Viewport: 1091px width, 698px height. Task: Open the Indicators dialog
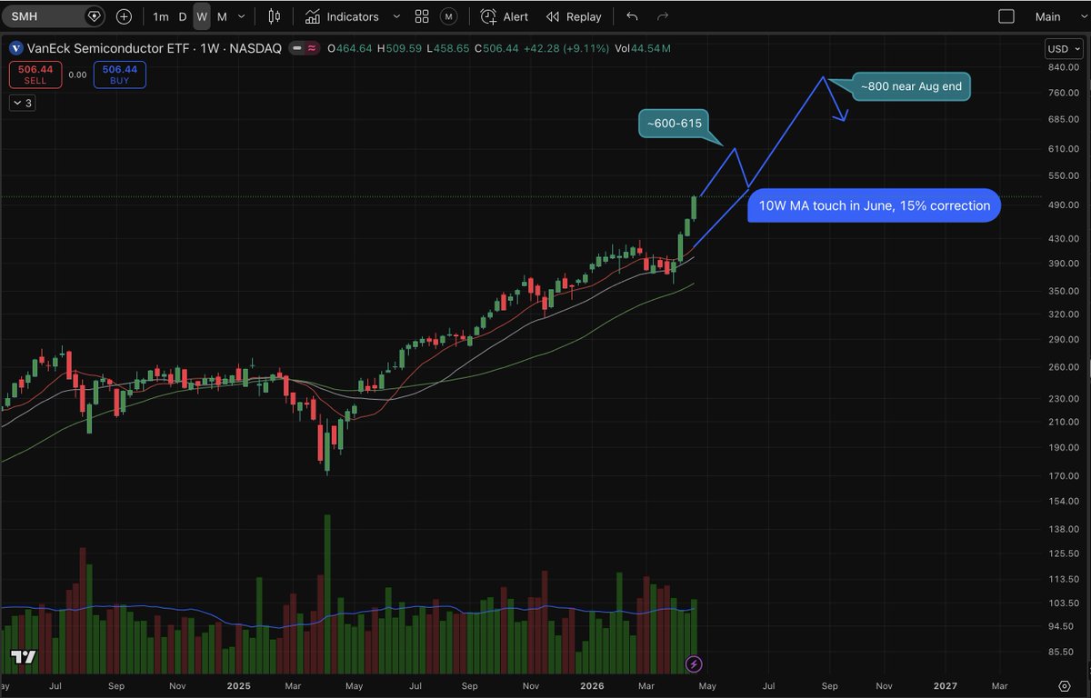pos(342,16)
